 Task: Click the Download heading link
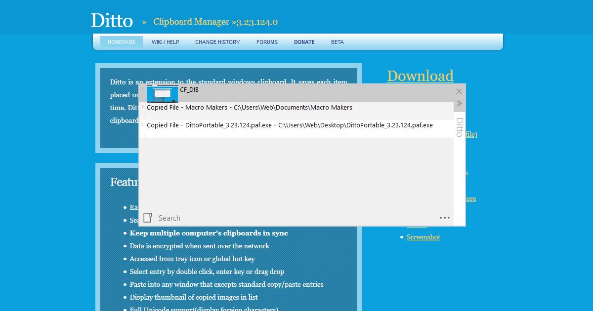tap(420, 76)
